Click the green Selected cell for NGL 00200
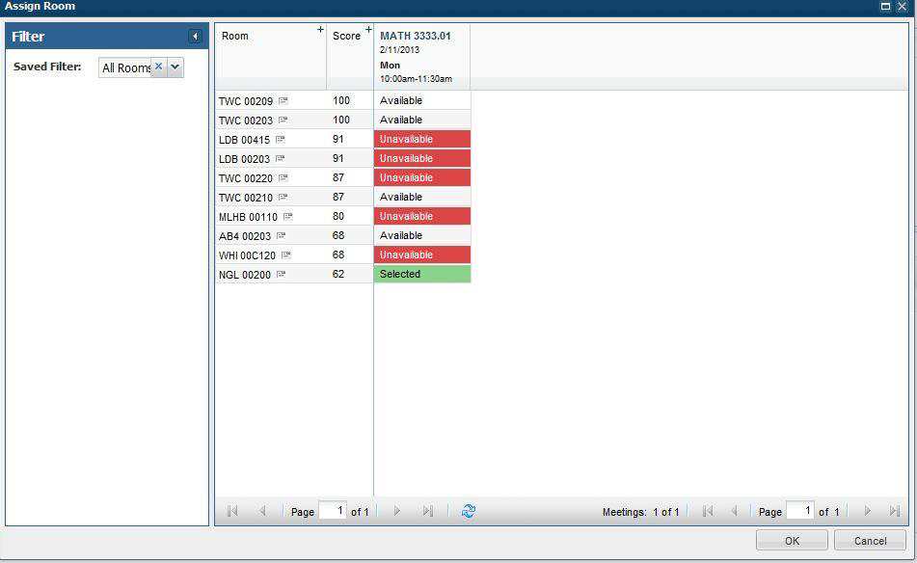Viewport: 917px width, 563px height. 421,274
